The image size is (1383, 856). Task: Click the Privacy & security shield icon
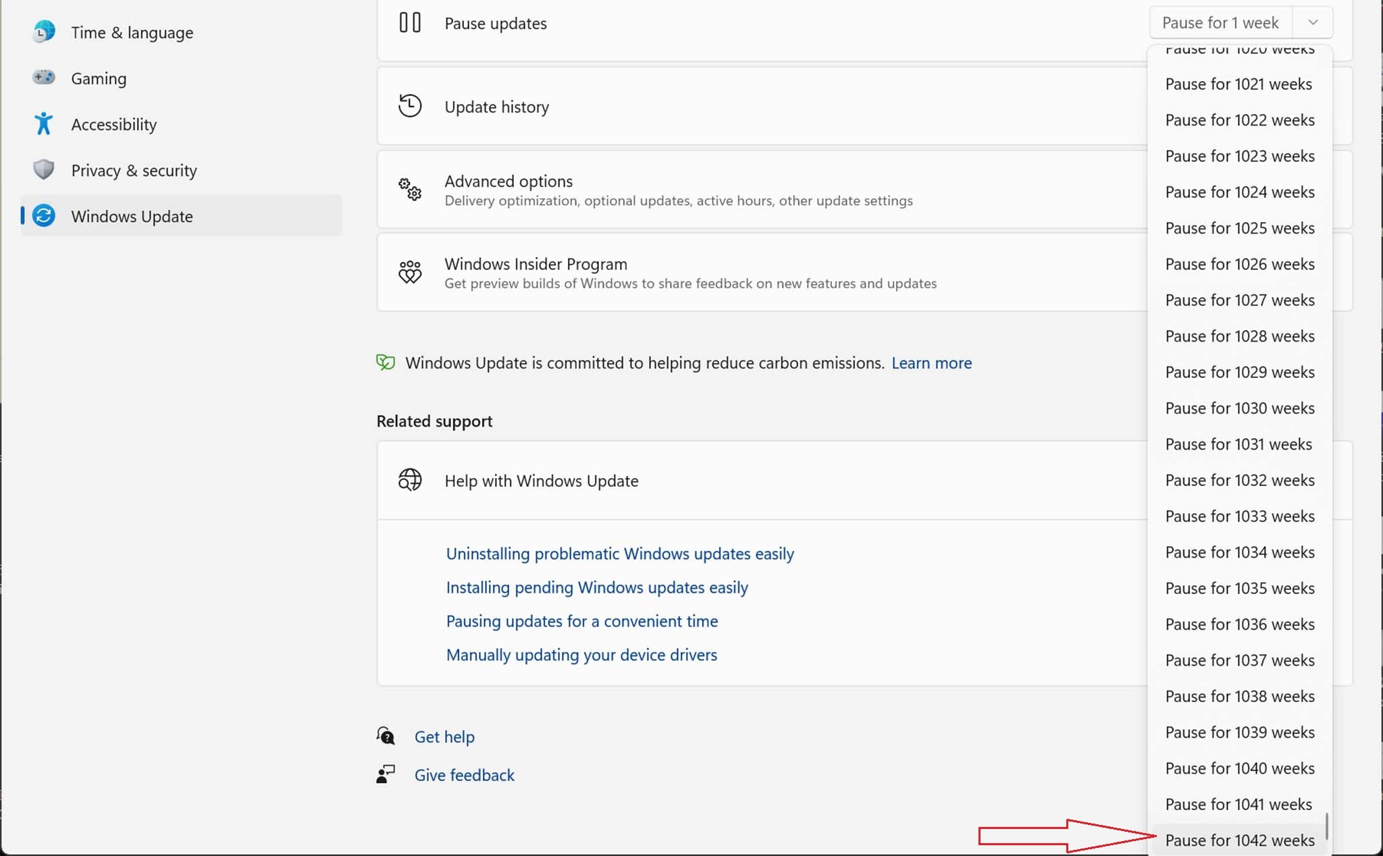44,169
